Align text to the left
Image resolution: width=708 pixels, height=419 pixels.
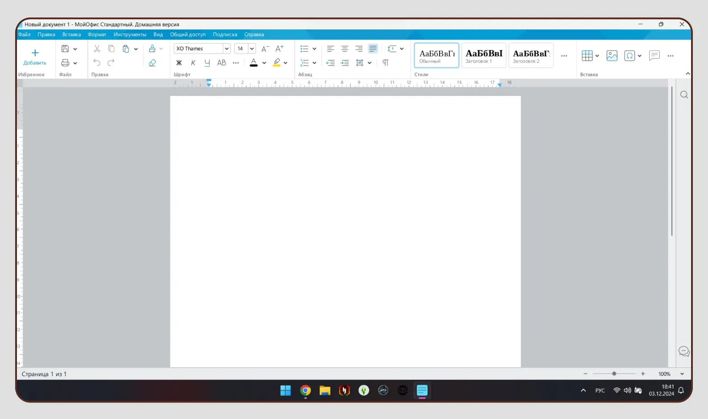(330, 49)
